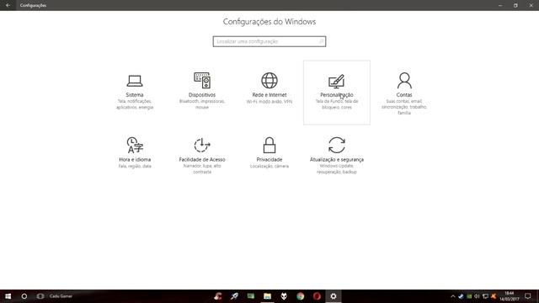Click the wolf-head icon in taskbar

(x=284, y=296)
